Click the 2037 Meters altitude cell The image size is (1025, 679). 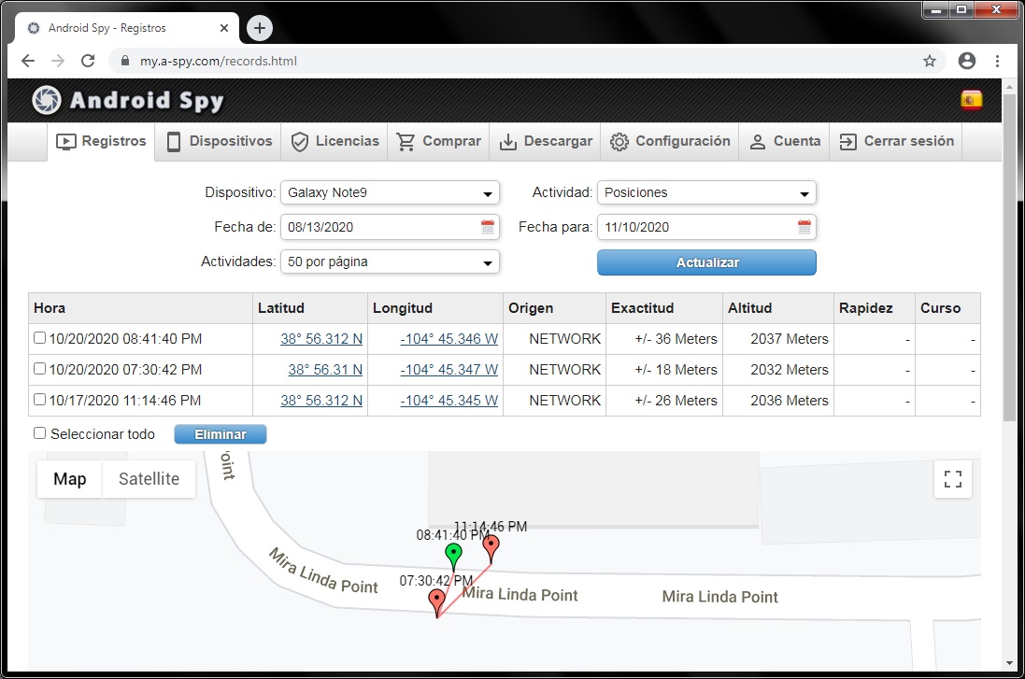click(x=778, y=339)
